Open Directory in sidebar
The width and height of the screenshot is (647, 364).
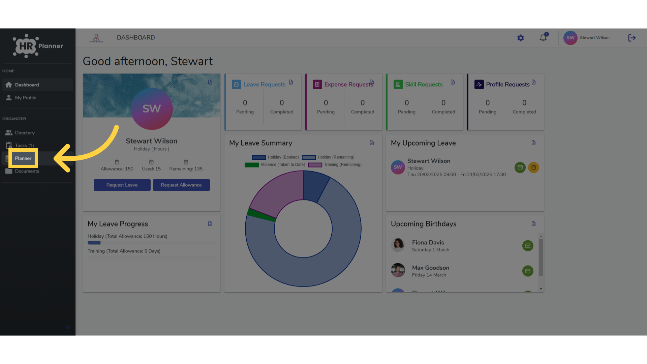(x=38, y=132)
